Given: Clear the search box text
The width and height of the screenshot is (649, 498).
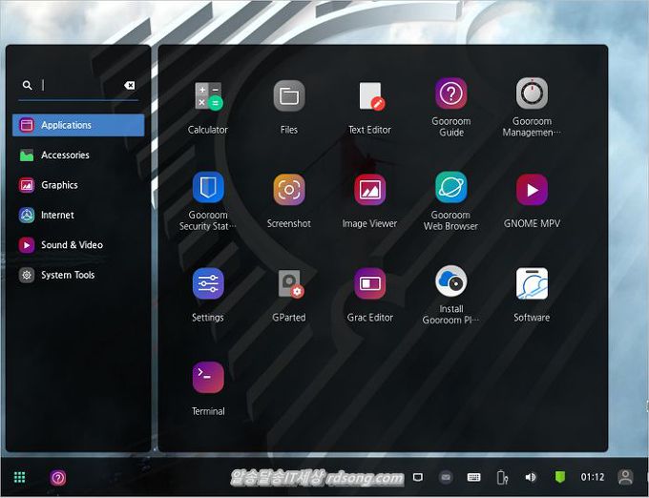Looking at the screenshot, I should point(129,85).
